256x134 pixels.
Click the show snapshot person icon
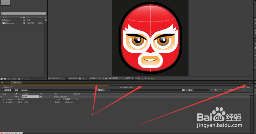(x=83, y=79)
